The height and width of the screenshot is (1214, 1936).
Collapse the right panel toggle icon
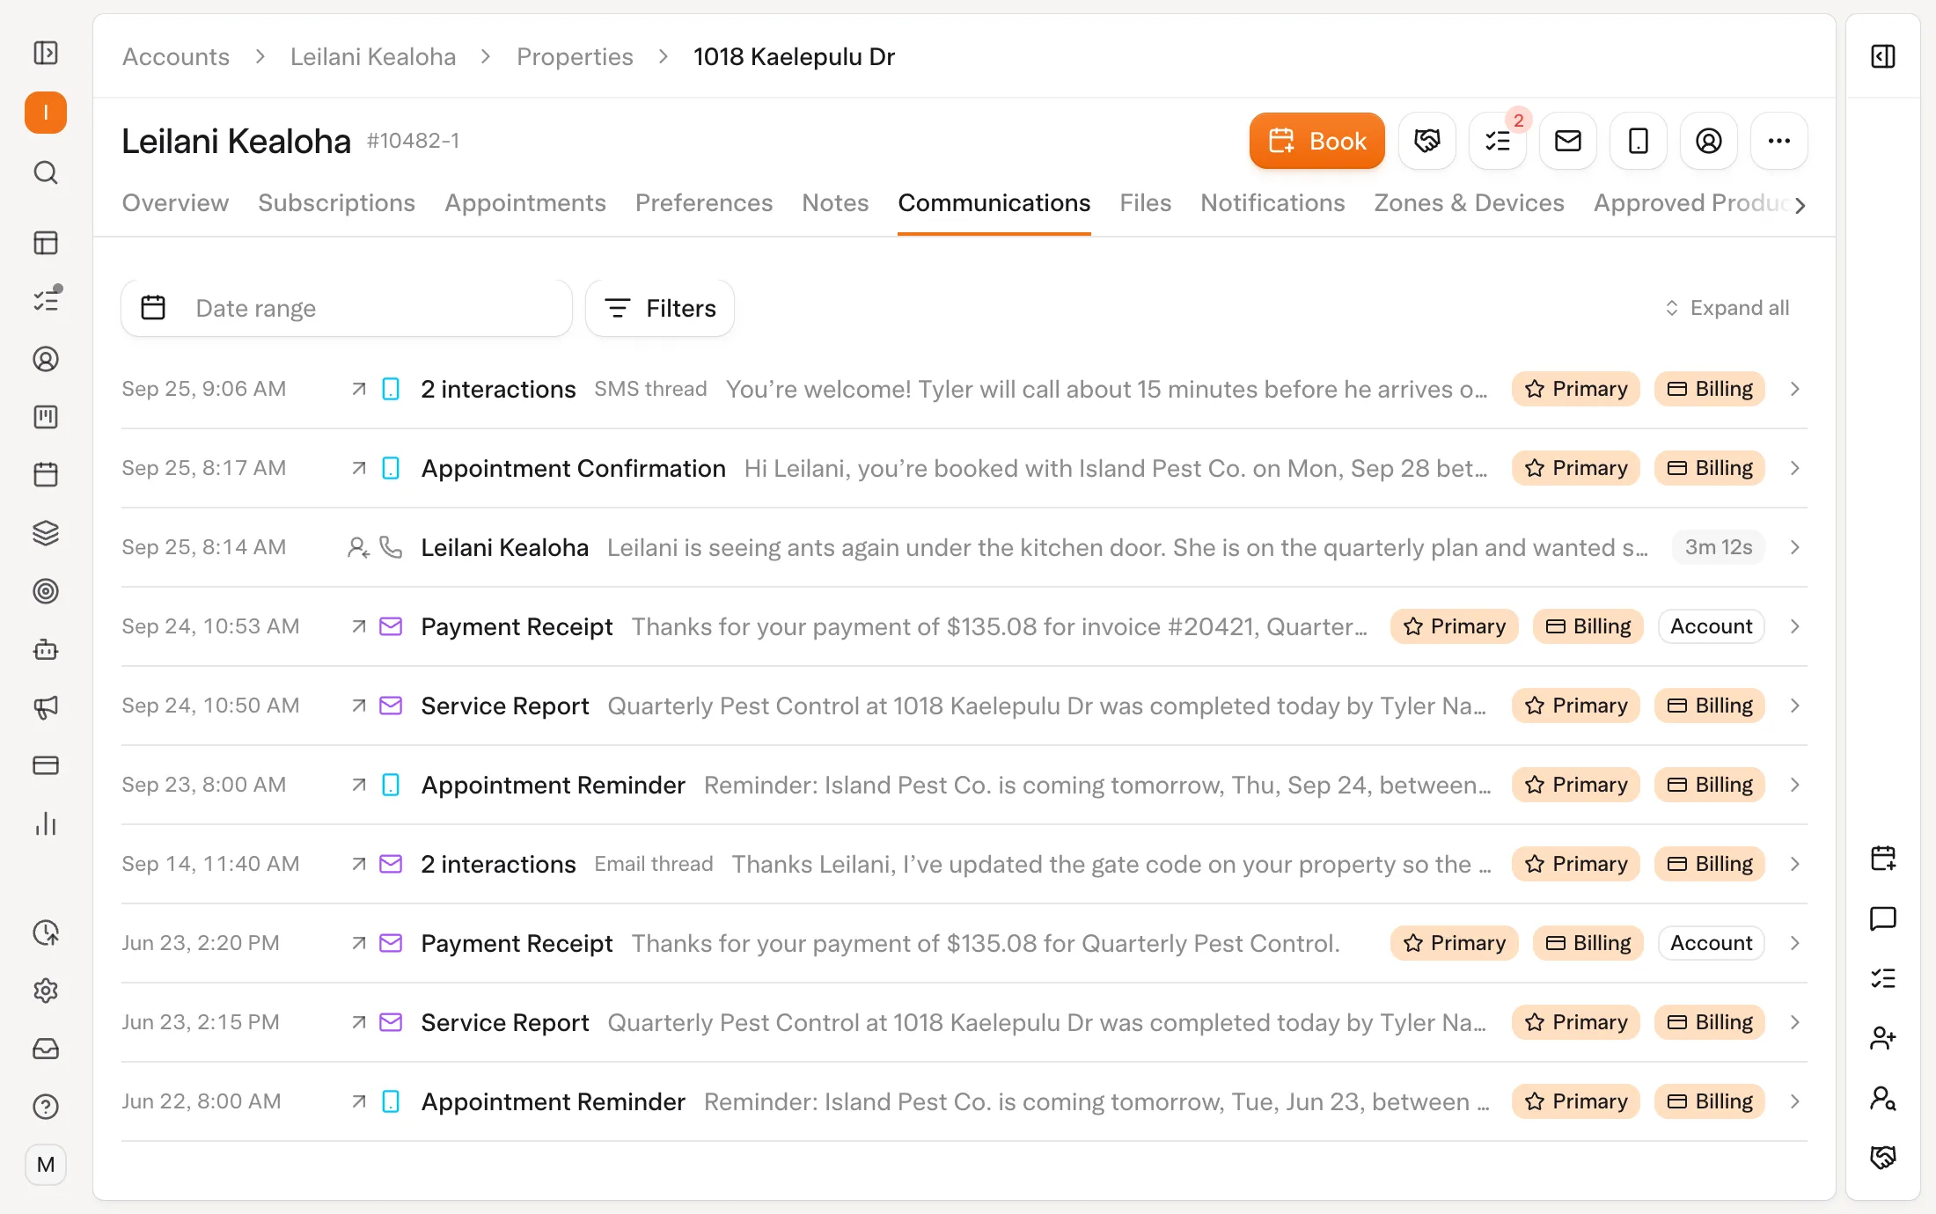(1883, 56)
